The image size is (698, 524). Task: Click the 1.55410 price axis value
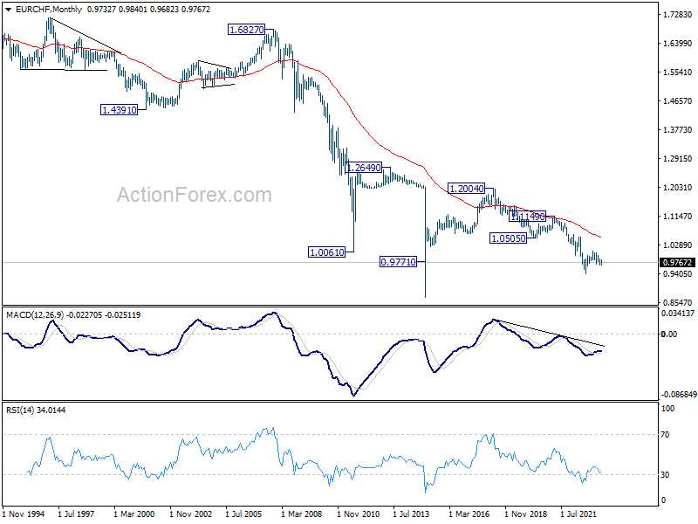(677, 72)
